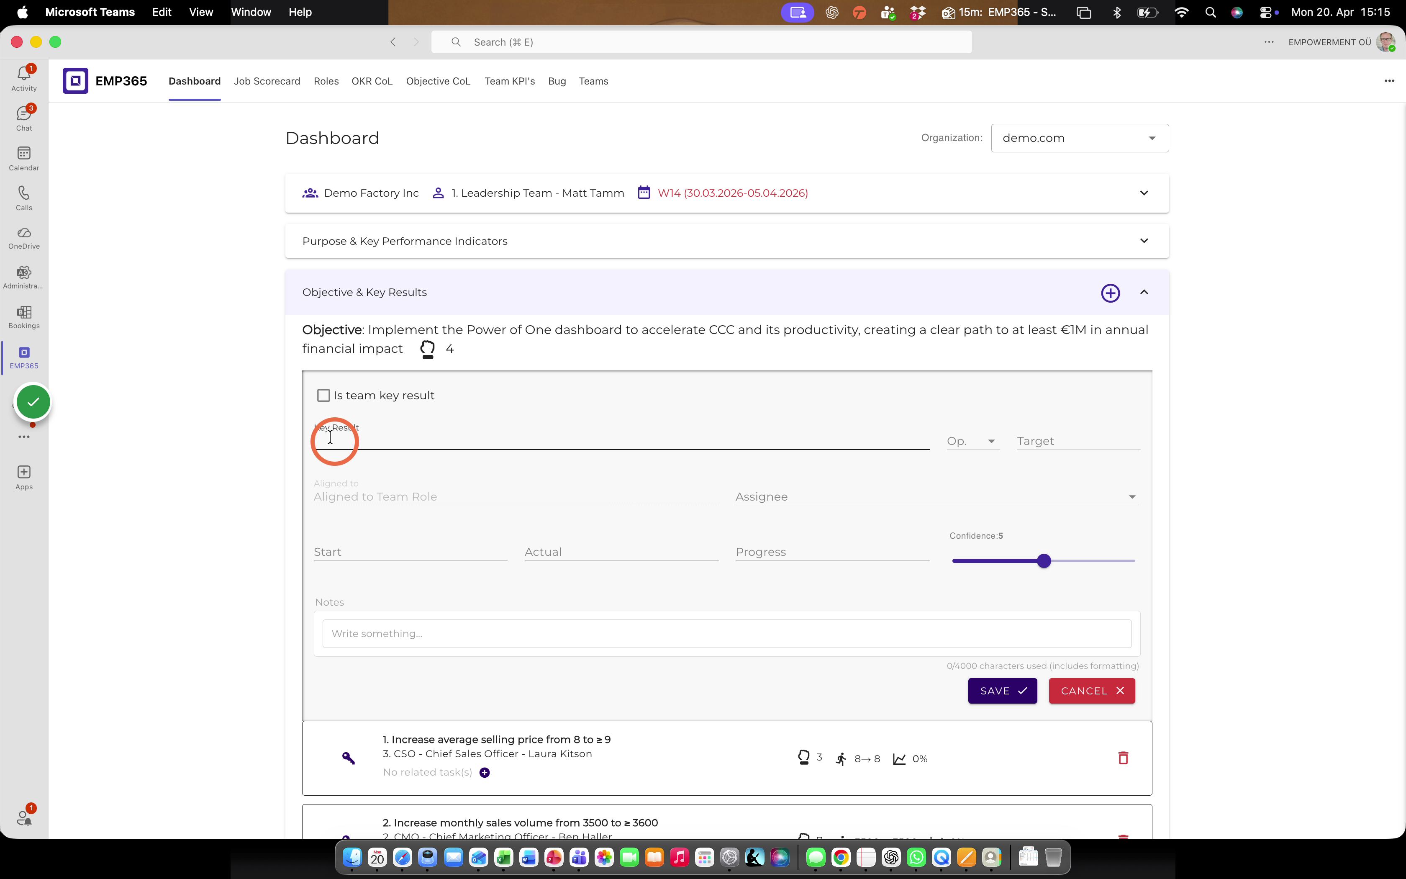The width and height of the screenshot is (1406, 879).
Task: Select EMP365 app in sidebar
Action: [x=24, y=357]
